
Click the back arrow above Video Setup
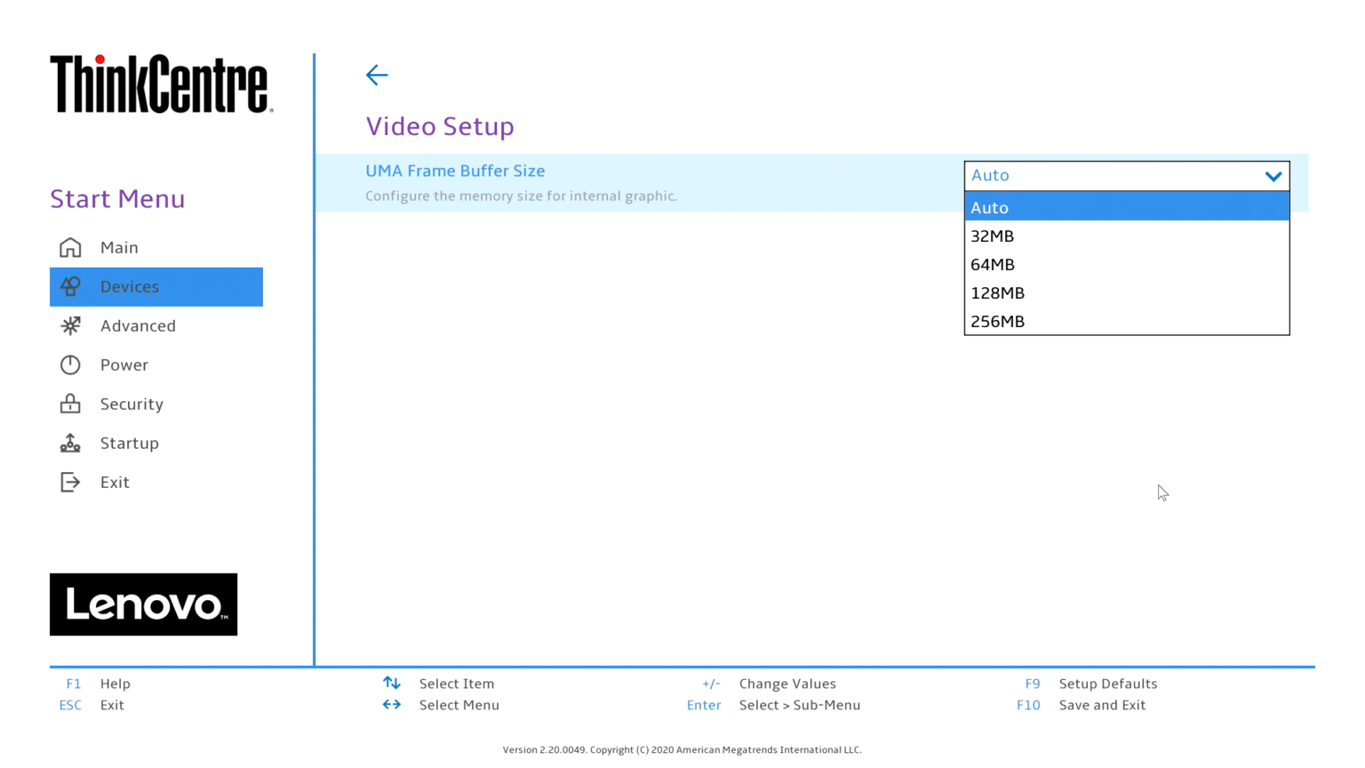point(377,76)
